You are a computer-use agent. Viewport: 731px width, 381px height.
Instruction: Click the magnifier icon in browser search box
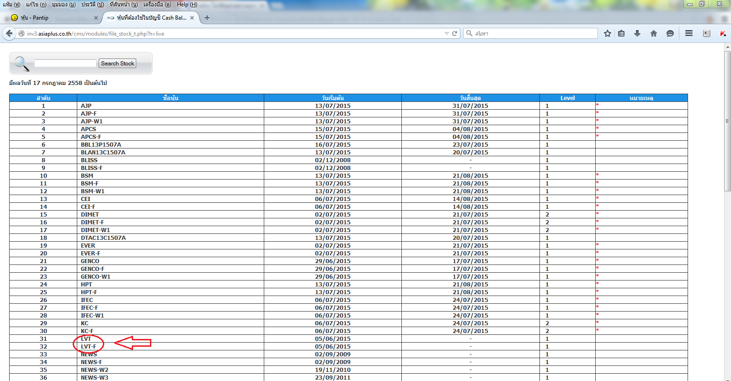coord(469,33)
